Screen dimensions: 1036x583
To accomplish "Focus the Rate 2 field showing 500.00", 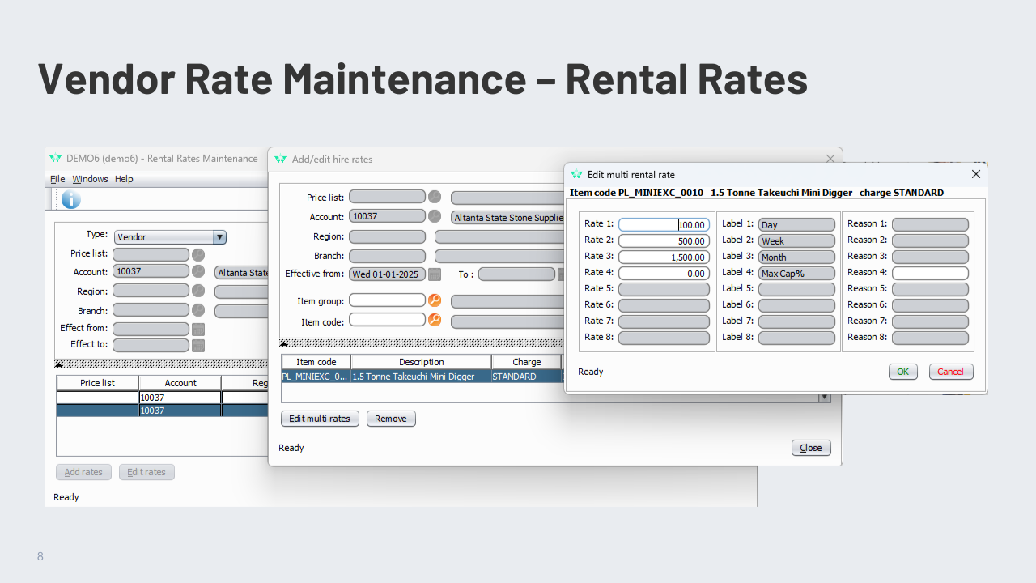I will (664, 240).
